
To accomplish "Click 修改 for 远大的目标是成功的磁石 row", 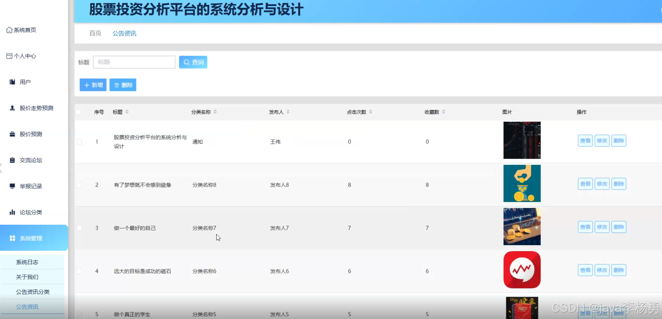I will coord(602,270).
